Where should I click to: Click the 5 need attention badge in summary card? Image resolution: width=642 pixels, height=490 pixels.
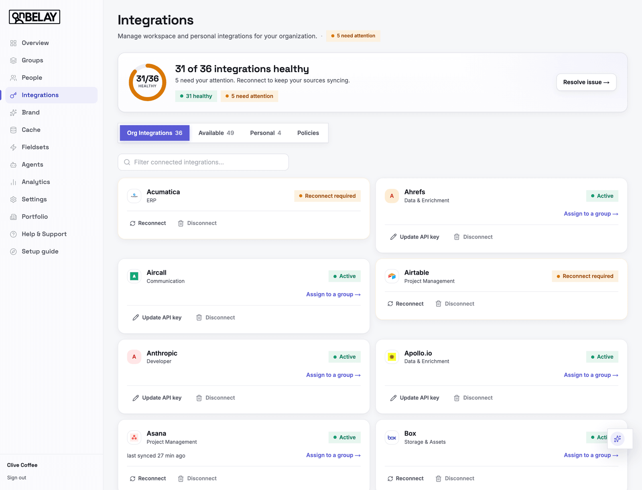[x=249, y=96]
